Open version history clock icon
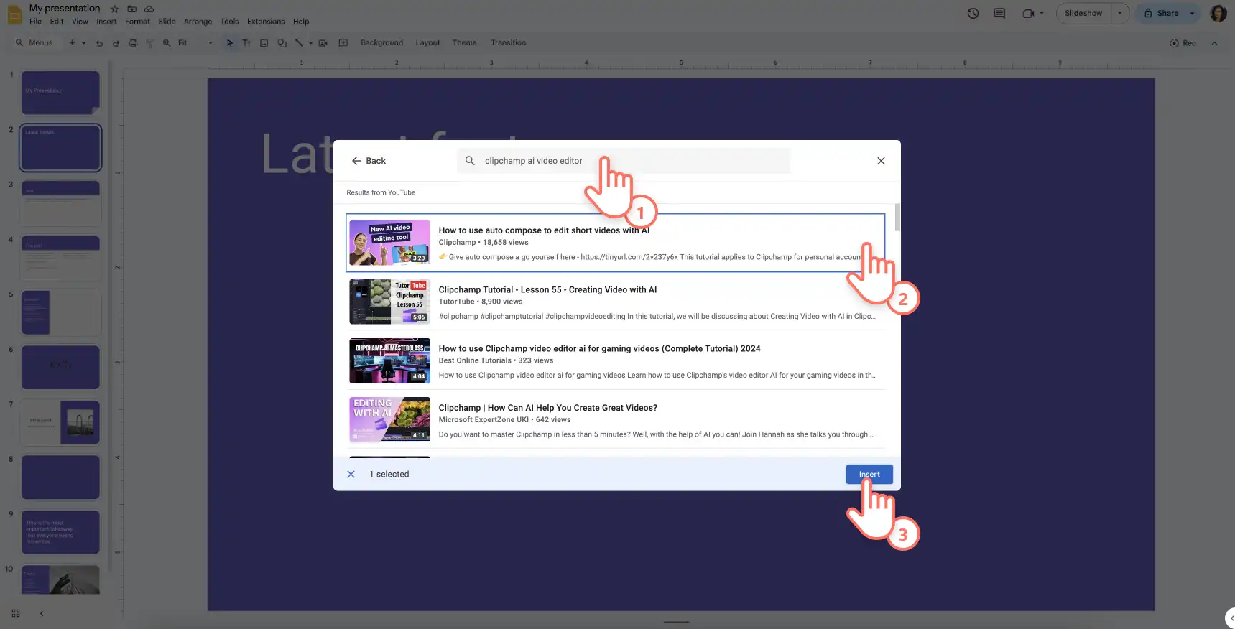Viewport: 1235px width, 629px height. tap(973, 13)
